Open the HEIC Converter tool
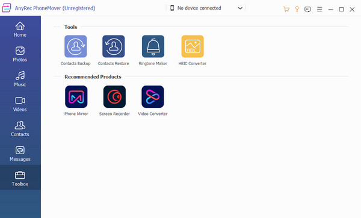This screenshot has height=218, width=361. point(193,46)
